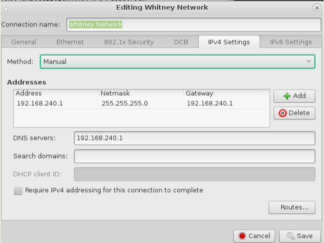
Task: Click the DNS servers input field
Action: (x=195, y=138)
